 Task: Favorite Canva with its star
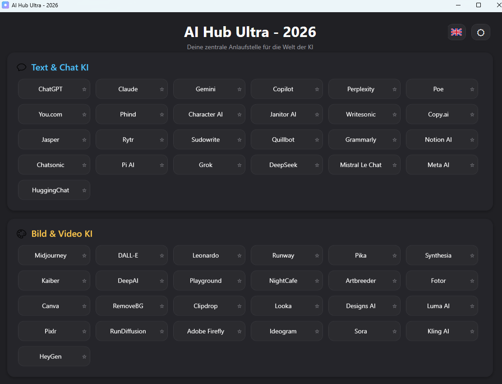pyautogui.click(x=84, y=306)
